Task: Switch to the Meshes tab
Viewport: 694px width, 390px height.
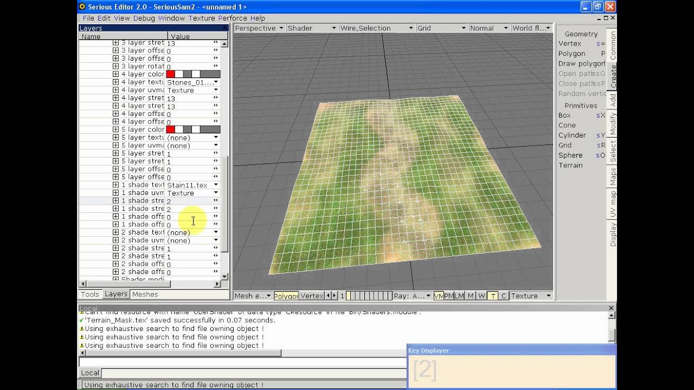Action: (x=145, y=294)
